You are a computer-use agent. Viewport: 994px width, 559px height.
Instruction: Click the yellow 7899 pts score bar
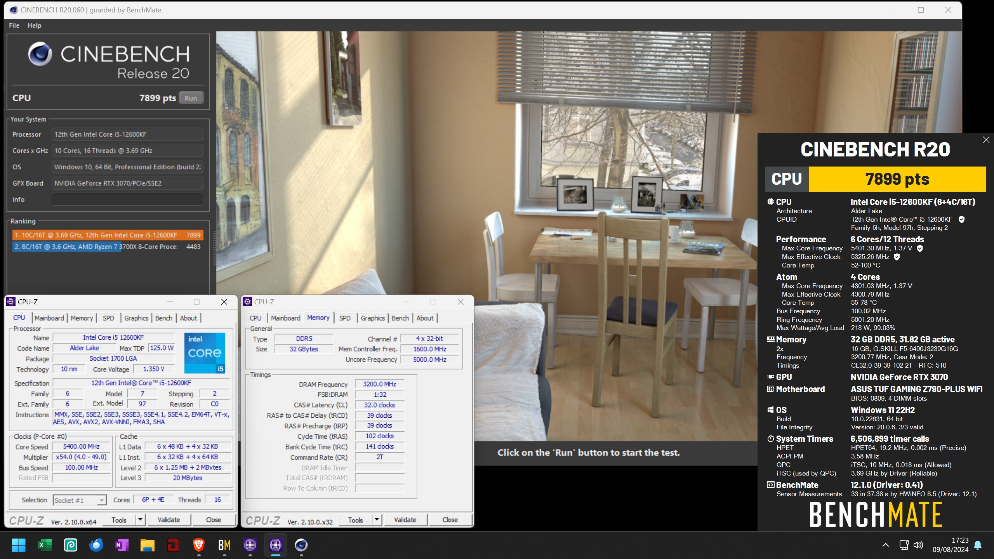point(897,179)
